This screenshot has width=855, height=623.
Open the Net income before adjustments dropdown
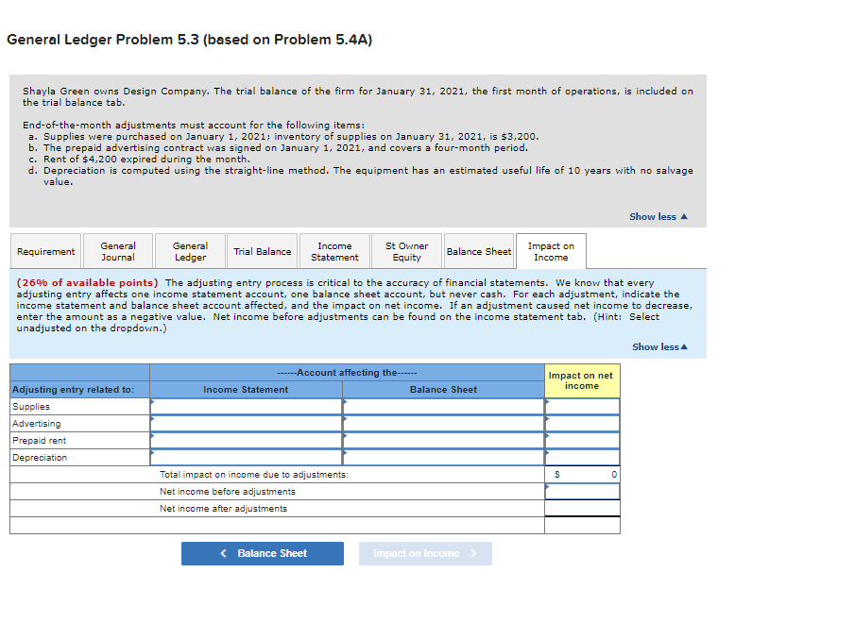click(x=581, y=491)
